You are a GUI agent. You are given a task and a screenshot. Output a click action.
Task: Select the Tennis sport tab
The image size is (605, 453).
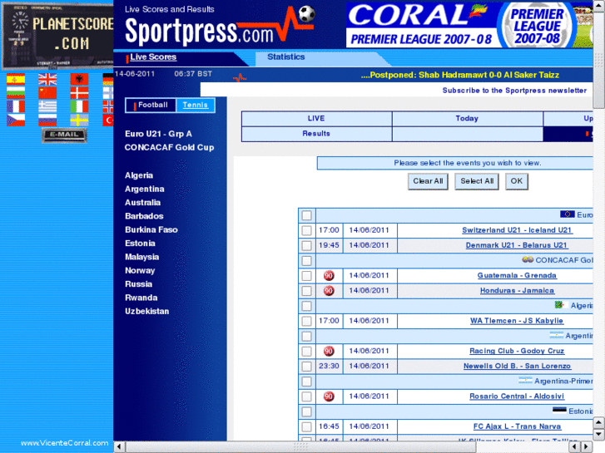[196, 106]
